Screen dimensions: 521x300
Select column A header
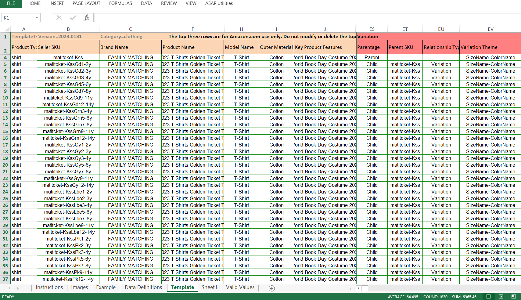pos(24,29)
